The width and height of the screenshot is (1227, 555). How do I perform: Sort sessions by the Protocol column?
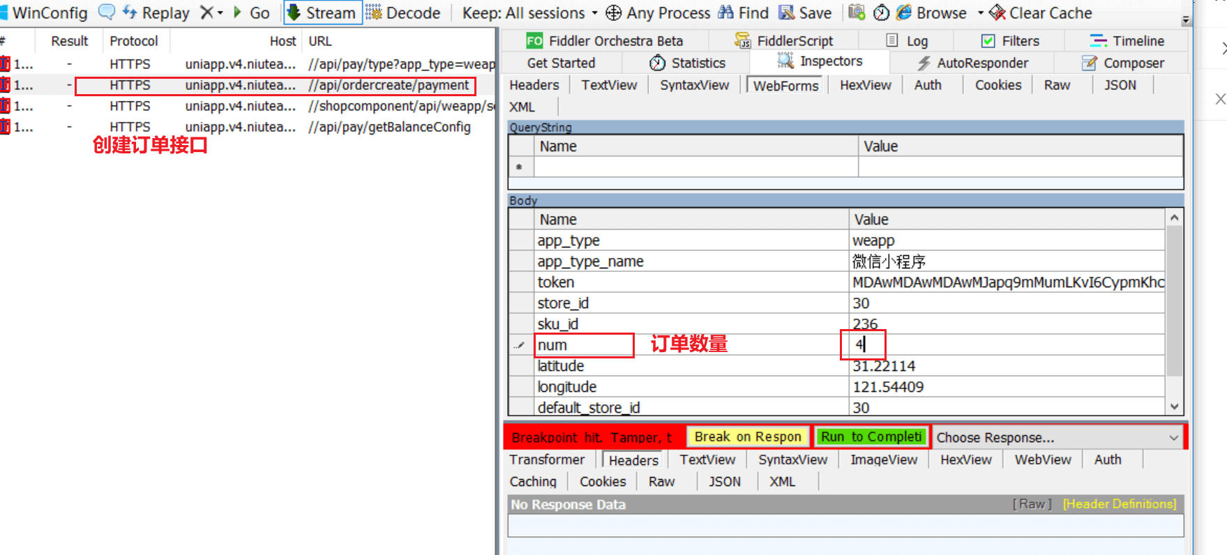135,41
